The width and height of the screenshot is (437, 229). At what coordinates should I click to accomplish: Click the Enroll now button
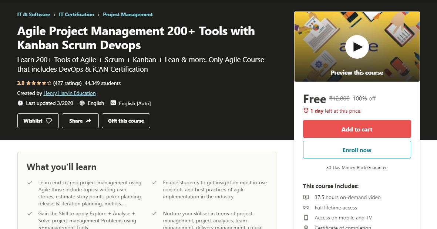point(357,150)
